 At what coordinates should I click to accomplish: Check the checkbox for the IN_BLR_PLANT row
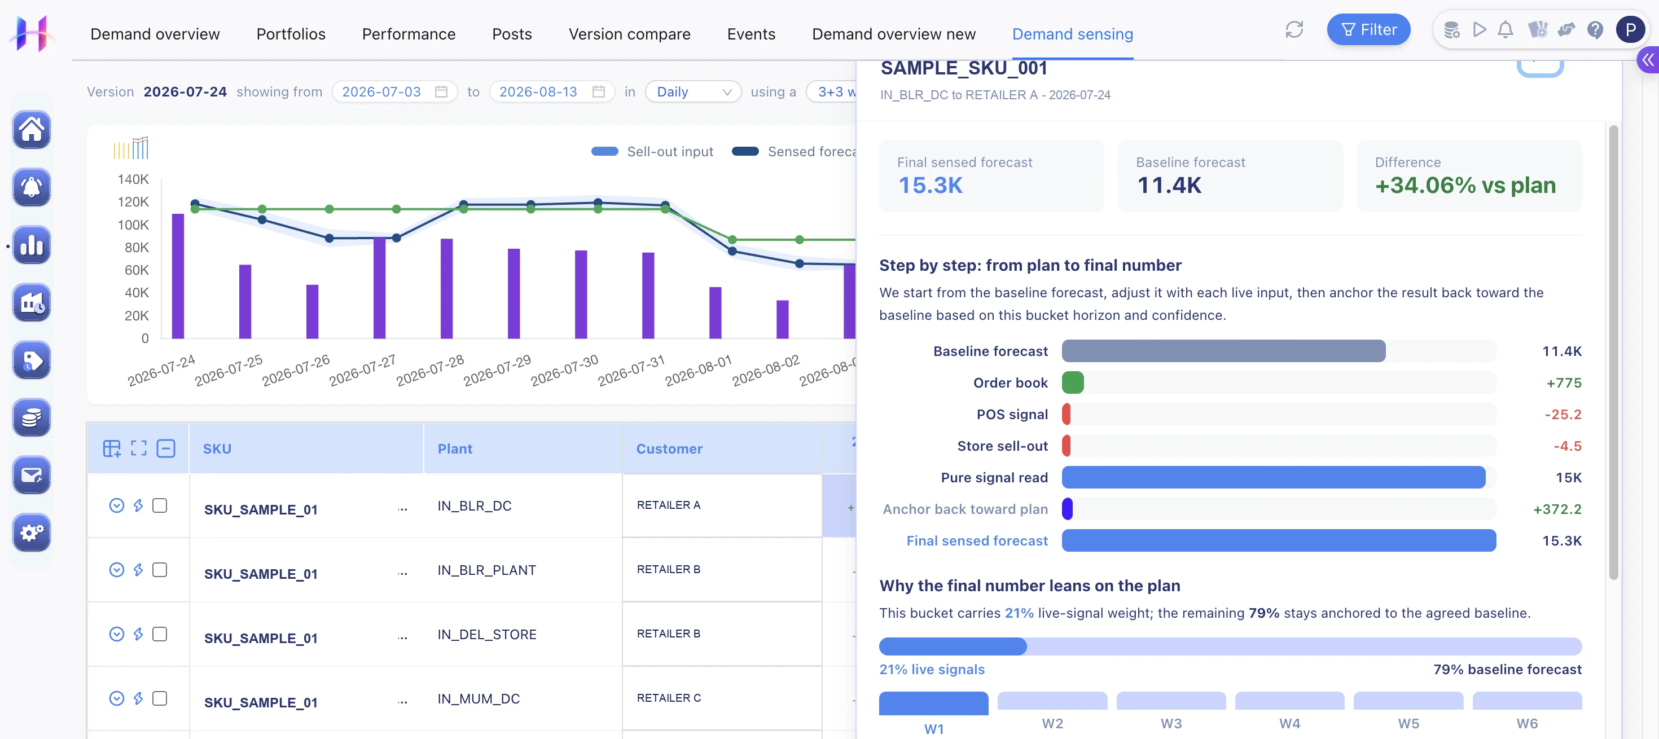coord(160,570)
